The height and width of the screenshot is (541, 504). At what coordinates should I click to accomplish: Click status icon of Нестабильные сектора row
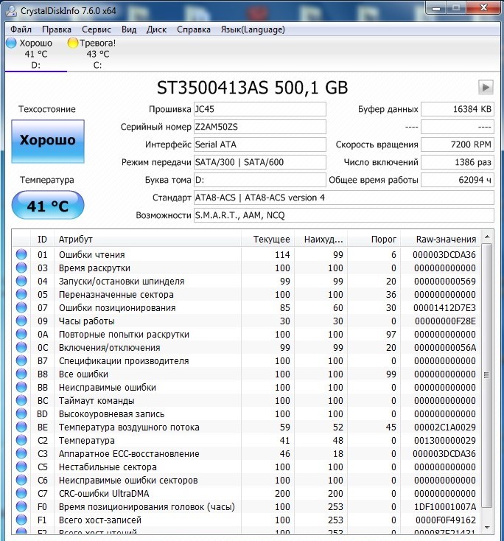(21, 467)
